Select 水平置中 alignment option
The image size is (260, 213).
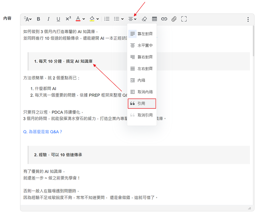click(142, 45)
